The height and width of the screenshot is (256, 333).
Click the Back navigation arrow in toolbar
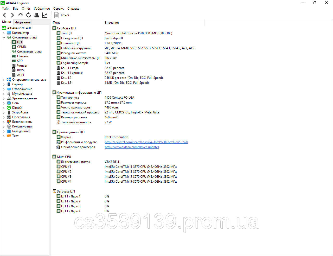tap(5, 15)
